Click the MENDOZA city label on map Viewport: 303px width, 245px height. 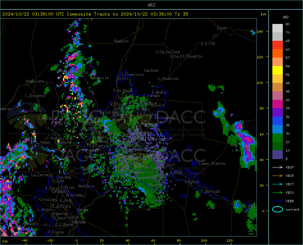coord(90,123)
